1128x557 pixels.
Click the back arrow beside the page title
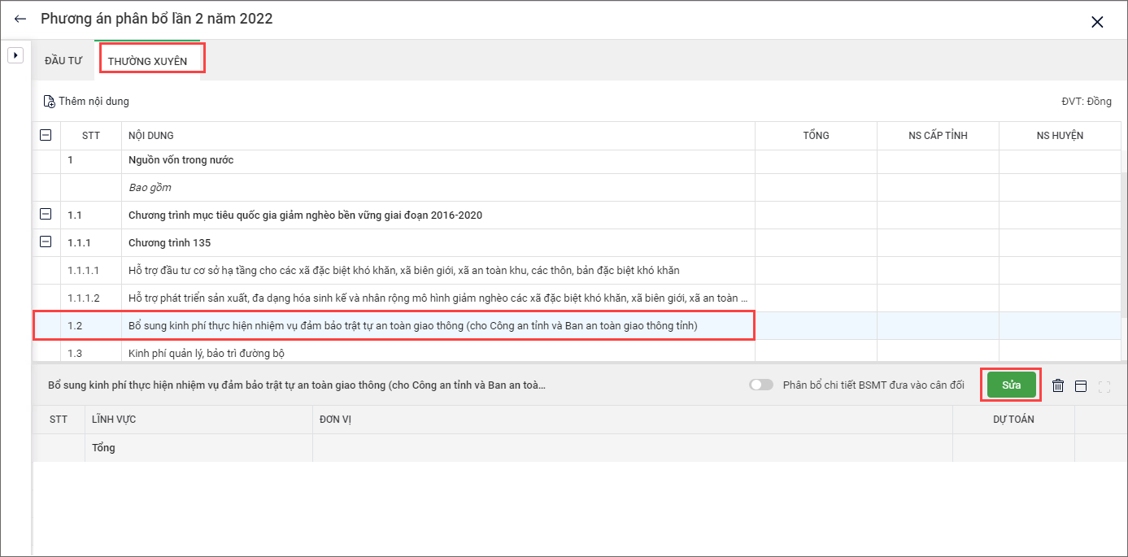tap(20, 19)
